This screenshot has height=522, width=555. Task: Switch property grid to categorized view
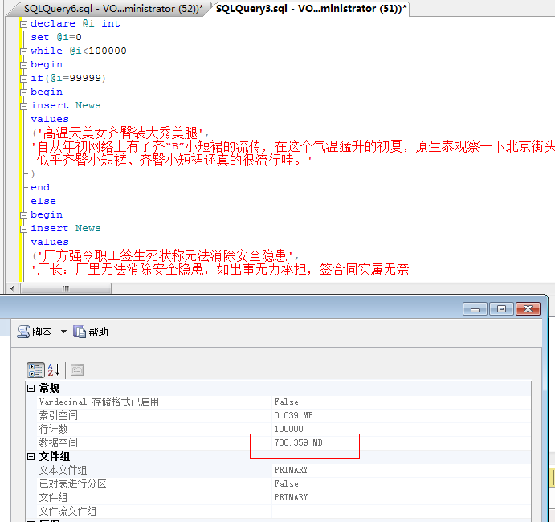pyautogui.click(x=36, y=370)
